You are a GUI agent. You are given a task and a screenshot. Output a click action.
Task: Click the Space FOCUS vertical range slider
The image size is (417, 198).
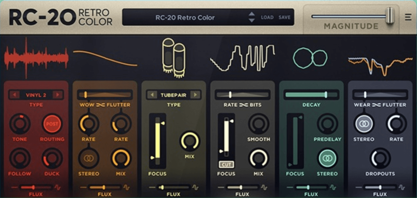[x=295, y=141]
